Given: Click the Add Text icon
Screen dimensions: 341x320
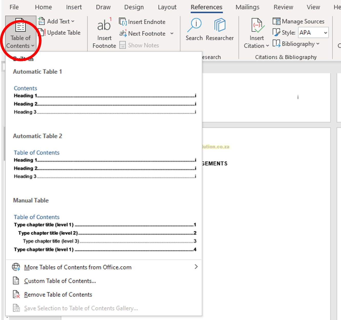Looking at the screenshot, I should 42,21.
